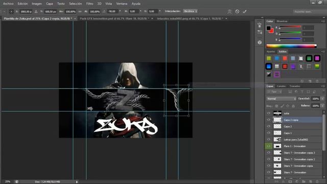Image resolution: width=327 pixels, height=184 pixels.
Task: Open the Ventana menu
Action: click(122, 4)
